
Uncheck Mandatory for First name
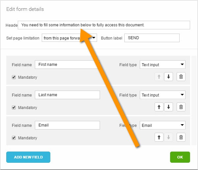point(14,77)
